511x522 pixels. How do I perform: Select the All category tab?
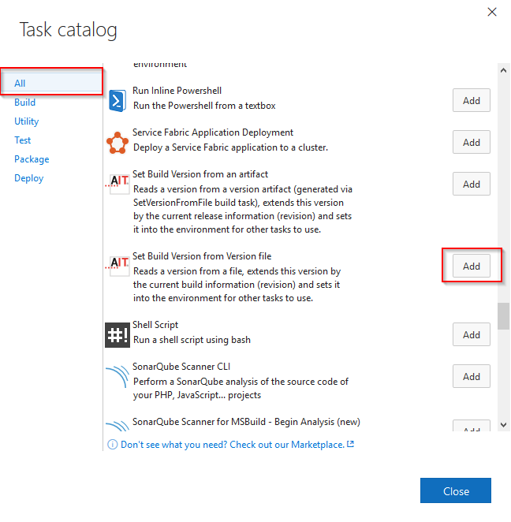(52, 83)
